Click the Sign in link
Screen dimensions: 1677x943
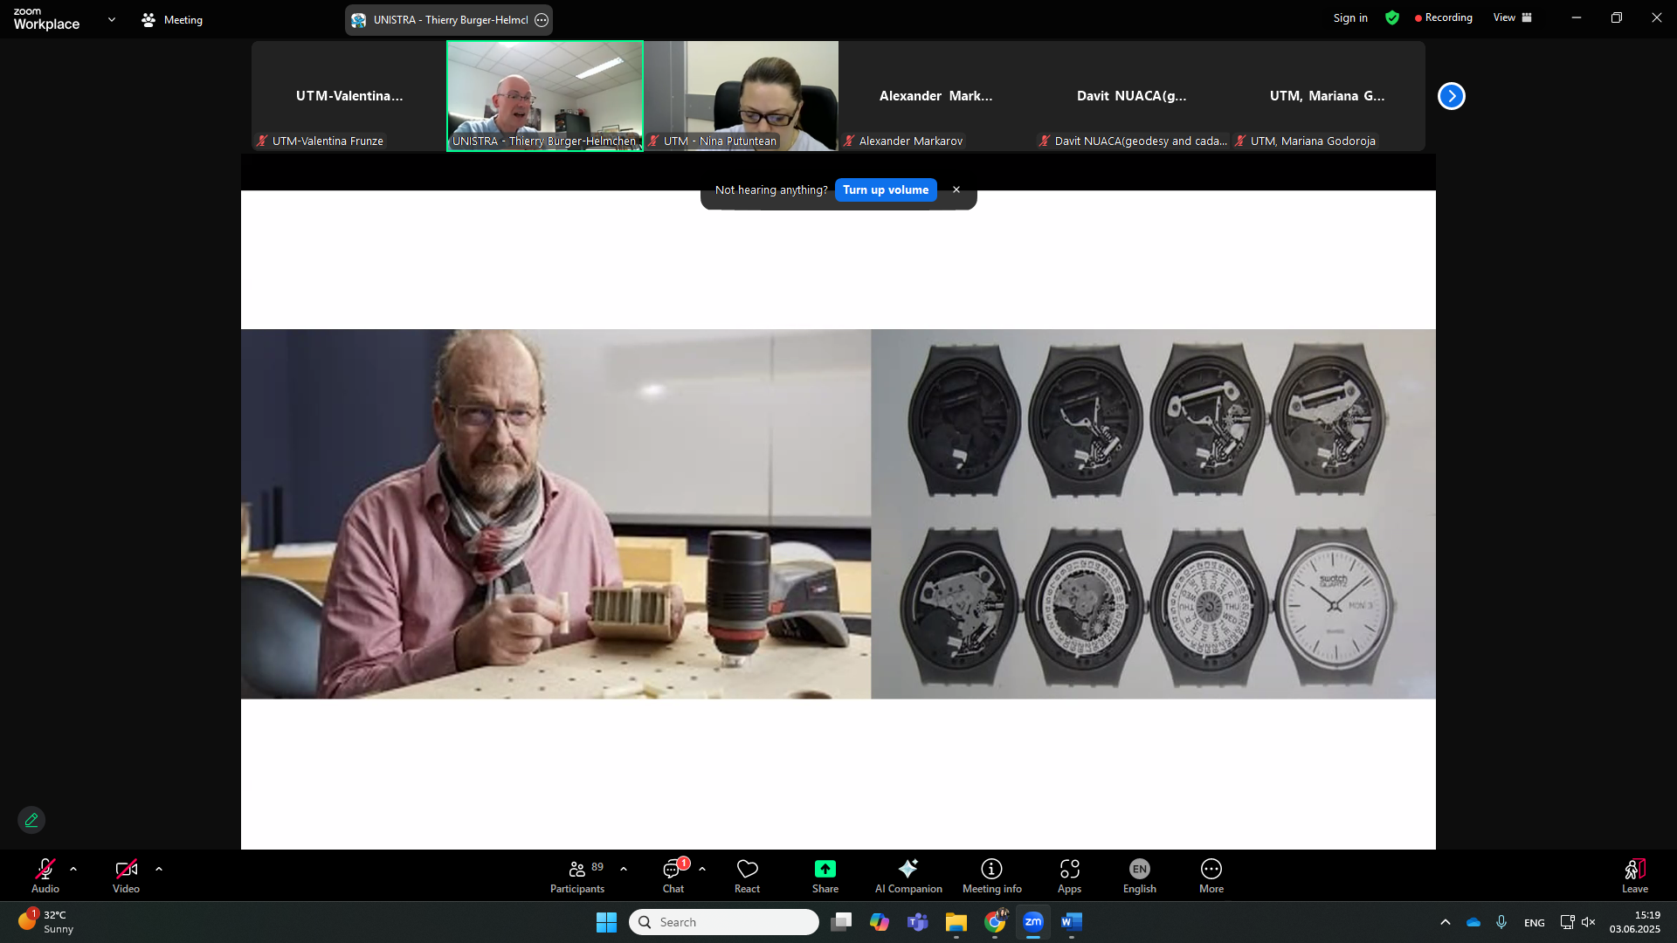[x=1349, y=17]
